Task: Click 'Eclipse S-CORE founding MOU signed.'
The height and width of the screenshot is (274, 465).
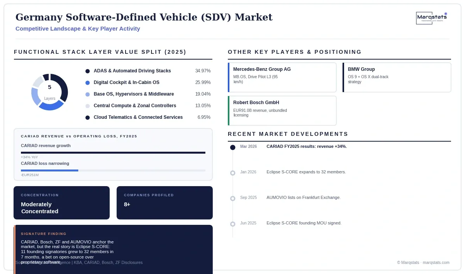Action: [x=304, y=223]
